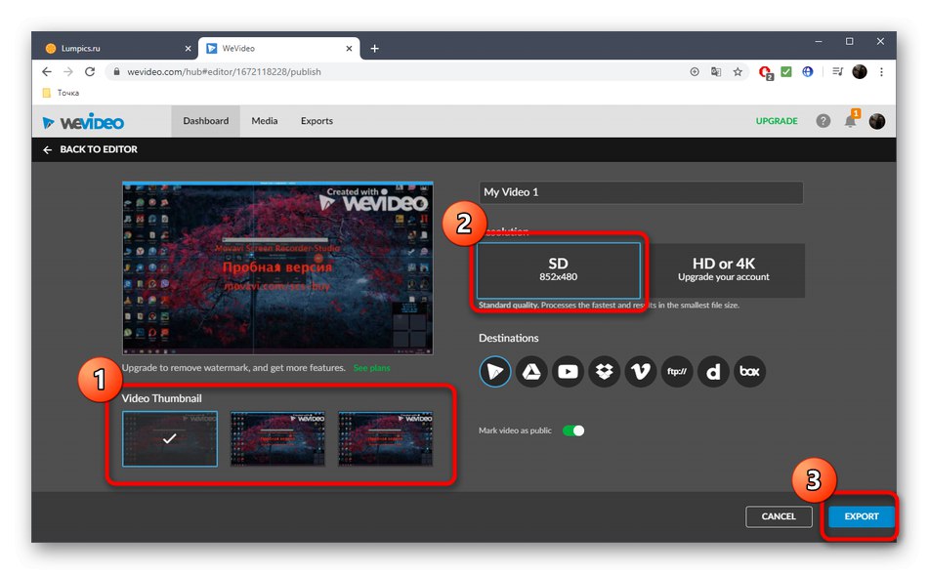Open the WeVideo account avatar menu
928x574 pixels.
(x=876, y=121)
